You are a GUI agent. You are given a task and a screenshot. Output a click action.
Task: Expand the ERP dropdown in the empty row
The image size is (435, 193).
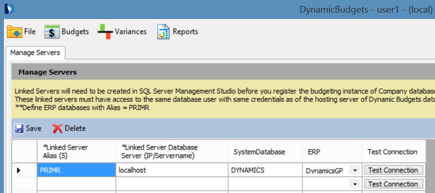(355, 184)
